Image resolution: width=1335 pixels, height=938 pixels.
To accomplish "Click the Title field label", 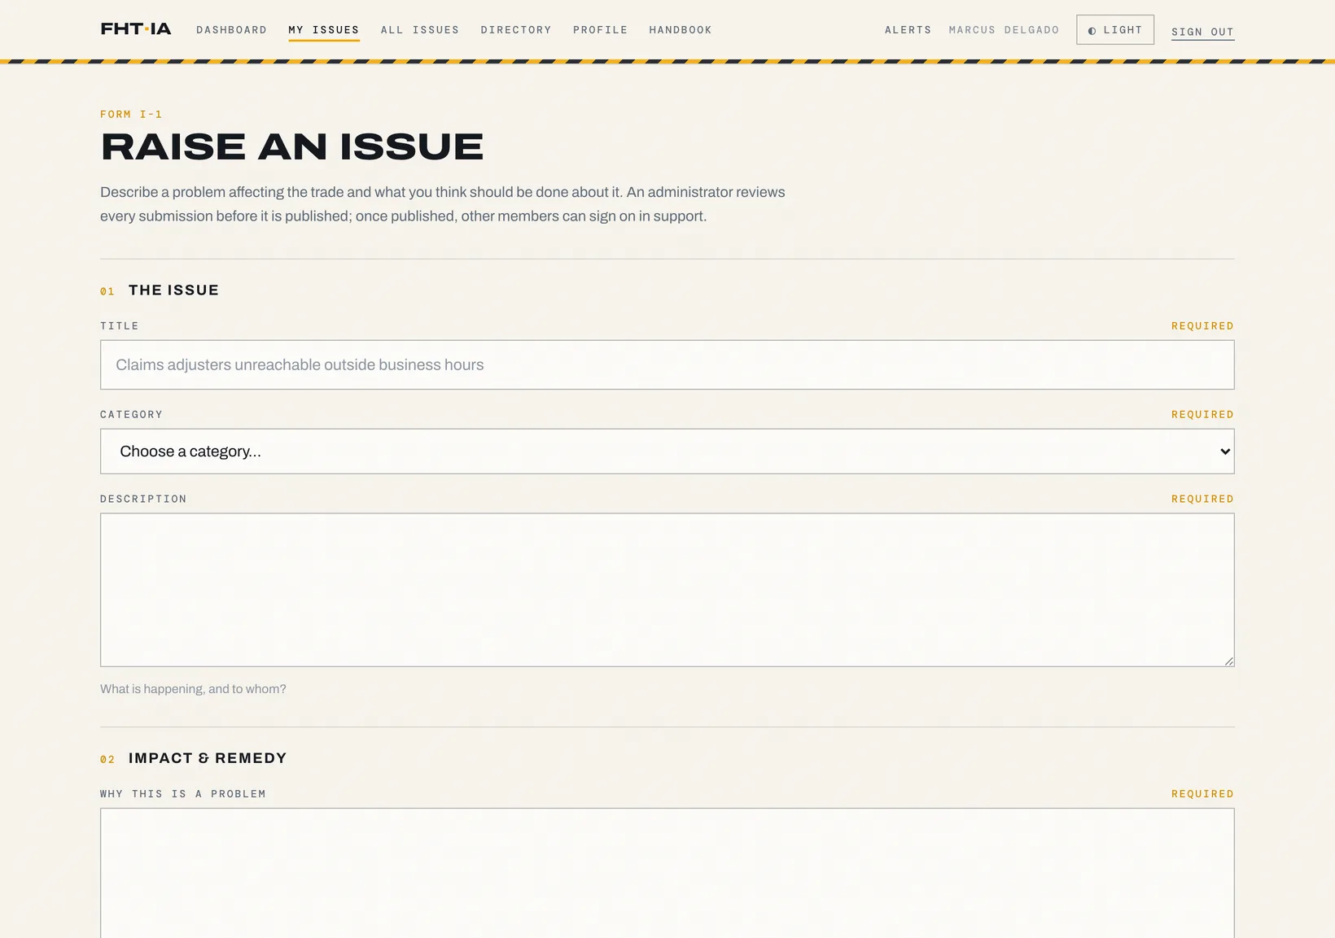I will pos(120,325).
